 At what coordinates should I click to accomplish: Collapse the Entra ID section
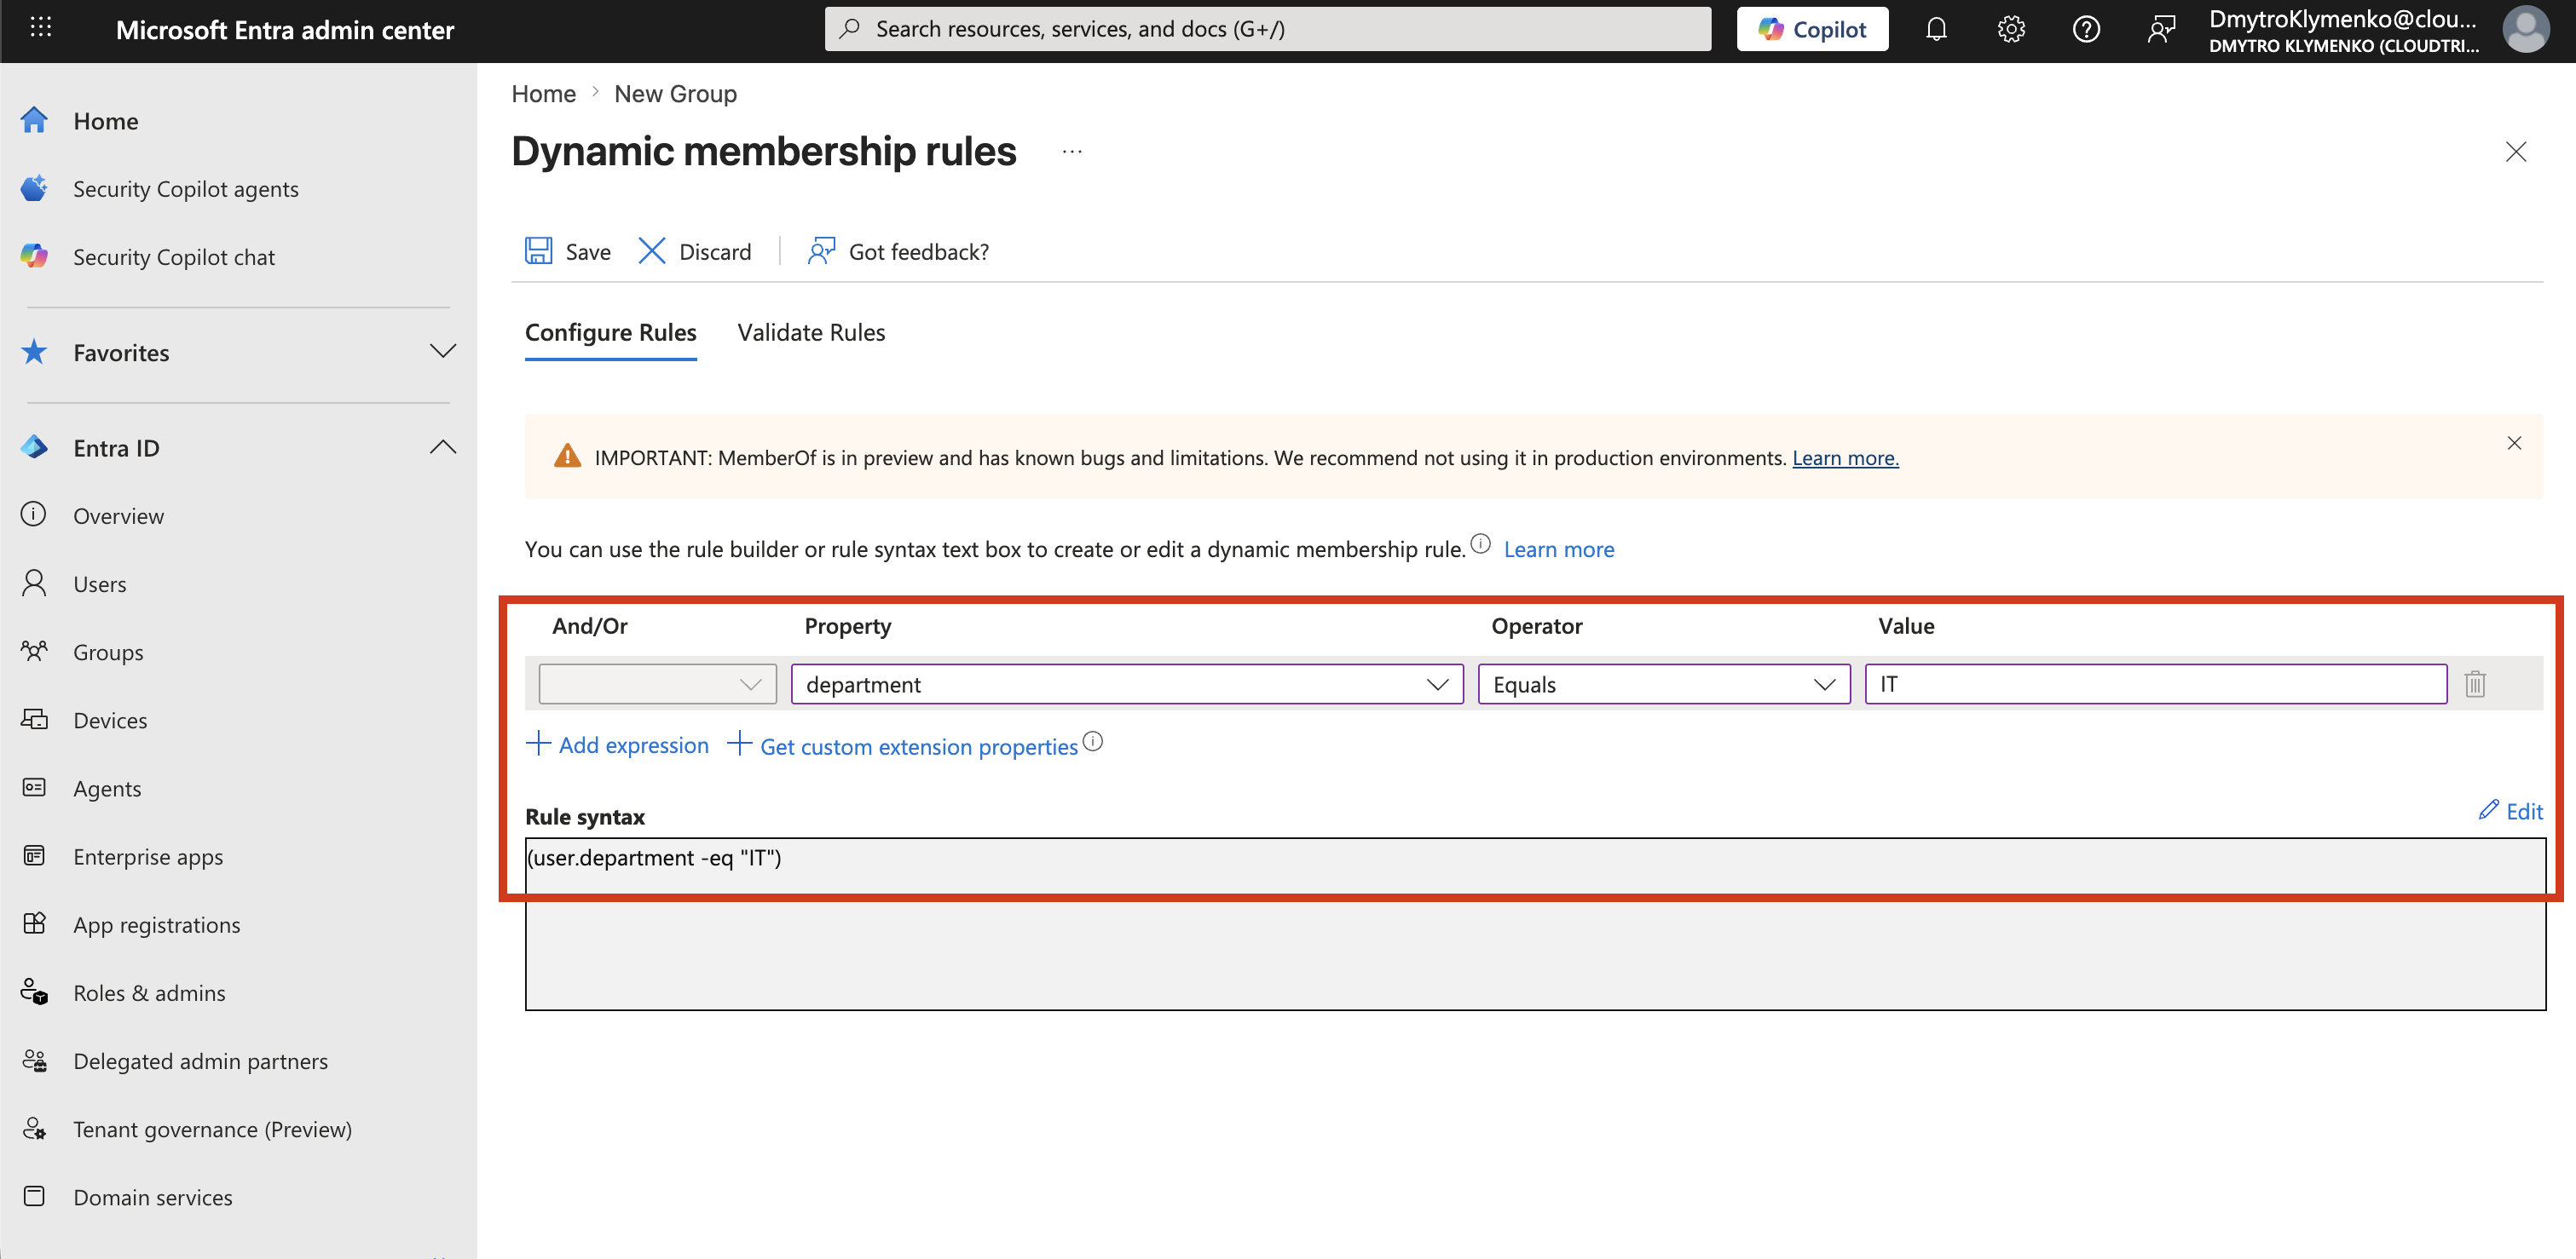(x=443, y=448)
